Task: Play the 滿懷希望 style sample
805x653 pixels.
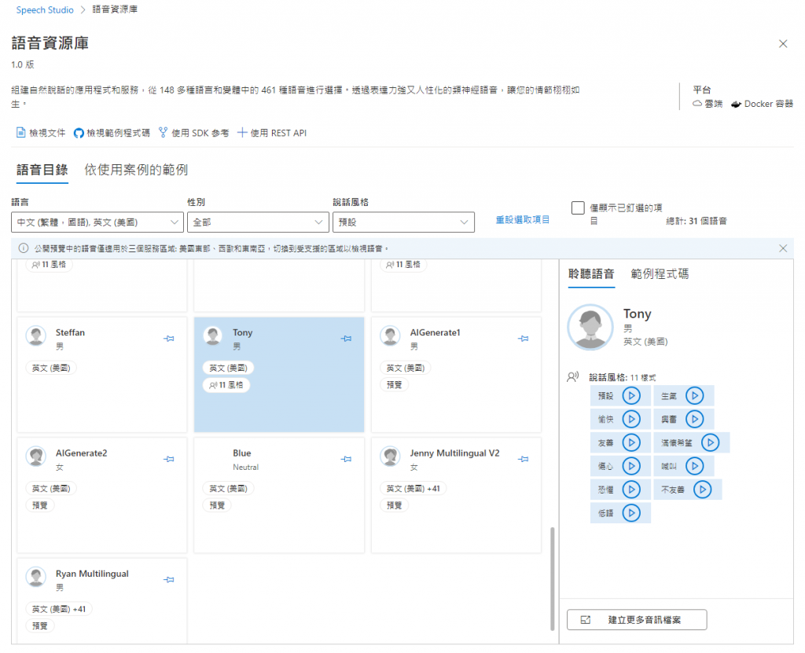Action: [710, 442]
